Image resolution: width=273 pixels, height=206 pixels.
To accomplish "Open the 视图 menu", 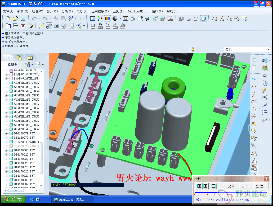I will click(x=37, y=11).
